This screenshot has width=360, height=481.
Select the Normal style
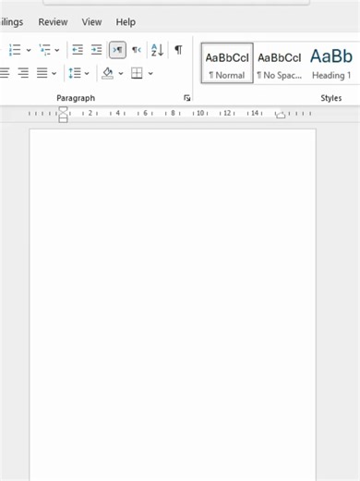(227, 63)
